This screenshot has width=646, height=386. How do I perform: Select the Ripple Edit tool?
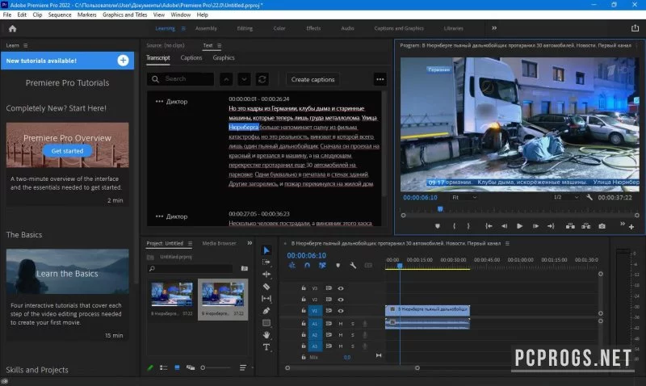(x=266, y=274)
